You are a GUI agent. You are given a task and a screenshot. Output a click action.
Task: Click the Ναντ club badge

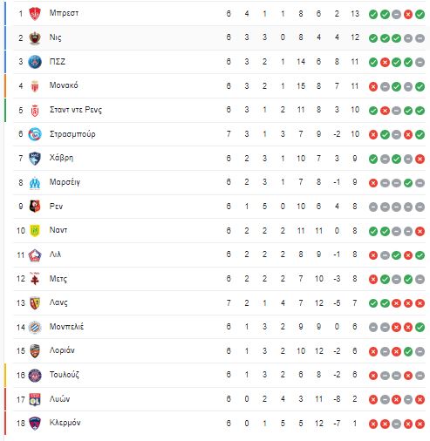tap(35, 231)
